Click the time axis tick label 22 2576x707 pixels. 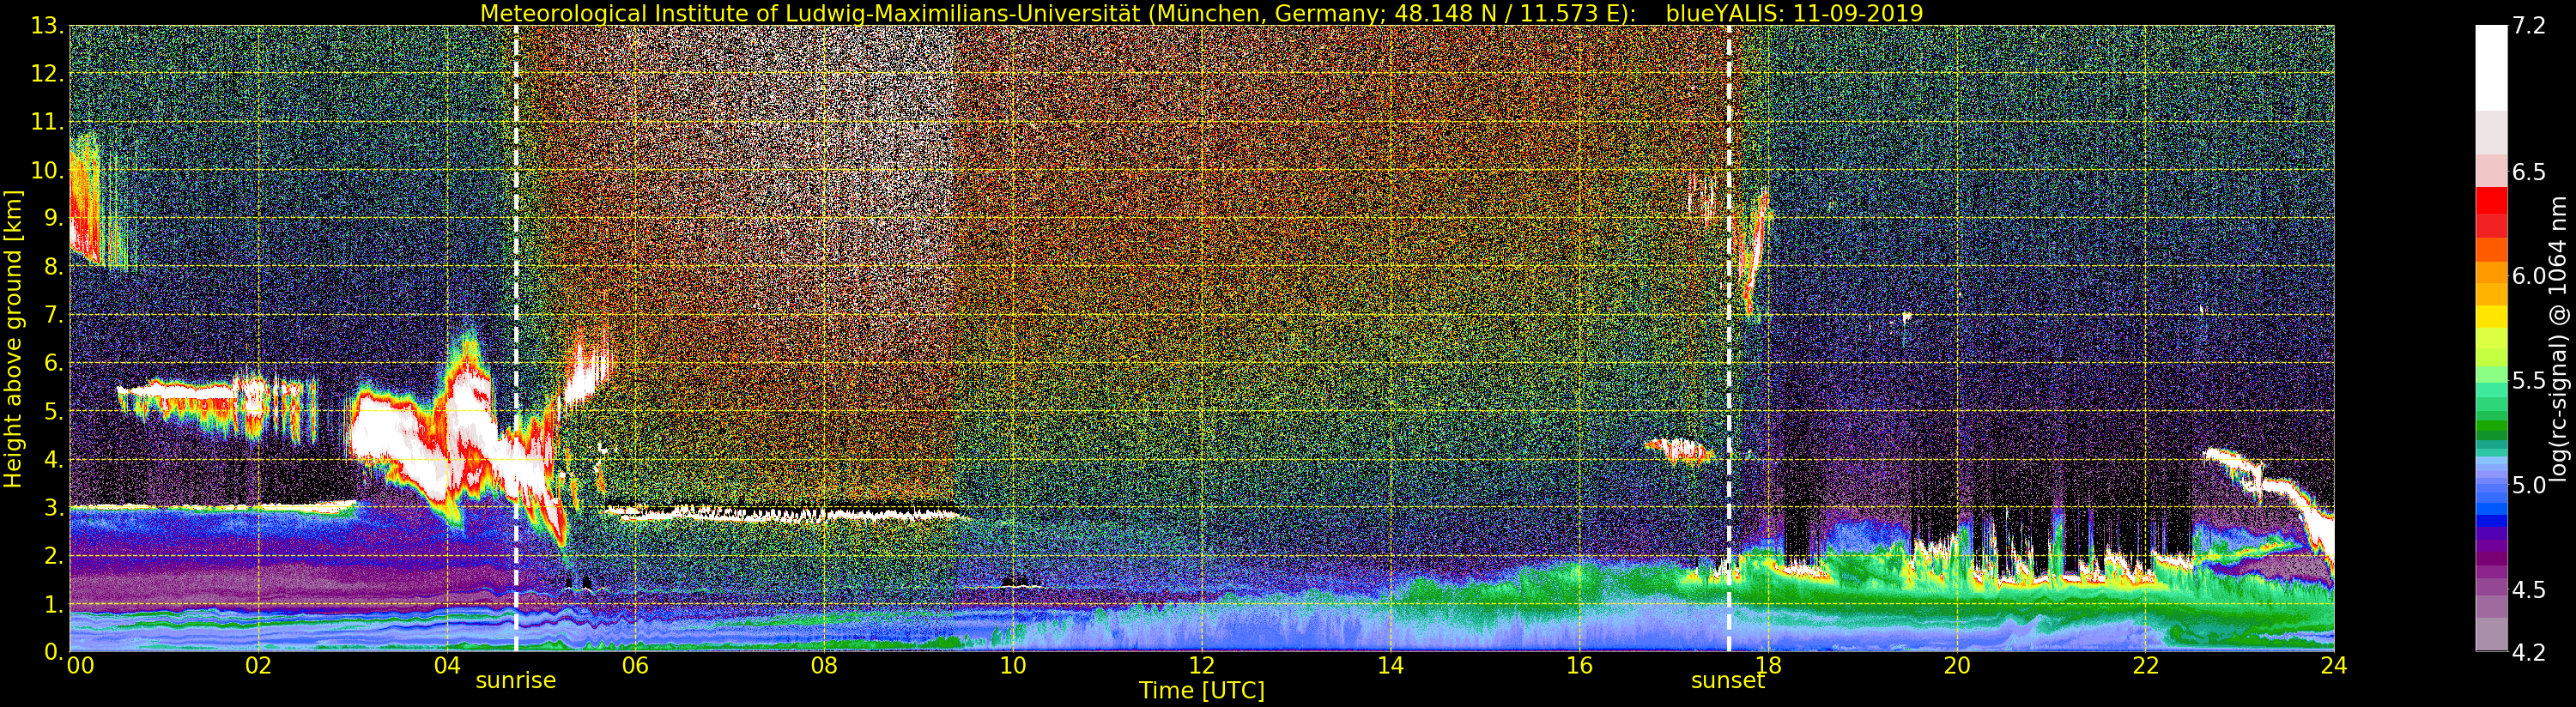click(x=2146, y=665)
